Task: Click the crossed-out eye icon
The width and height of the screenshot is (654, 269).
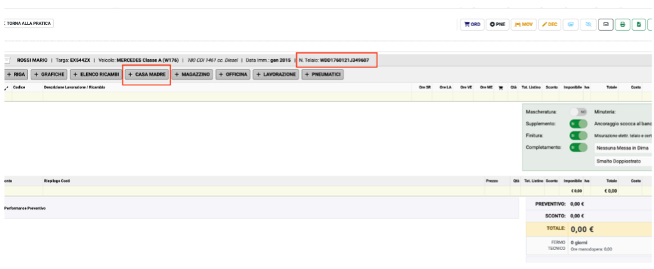Action: tap(588, 25)
